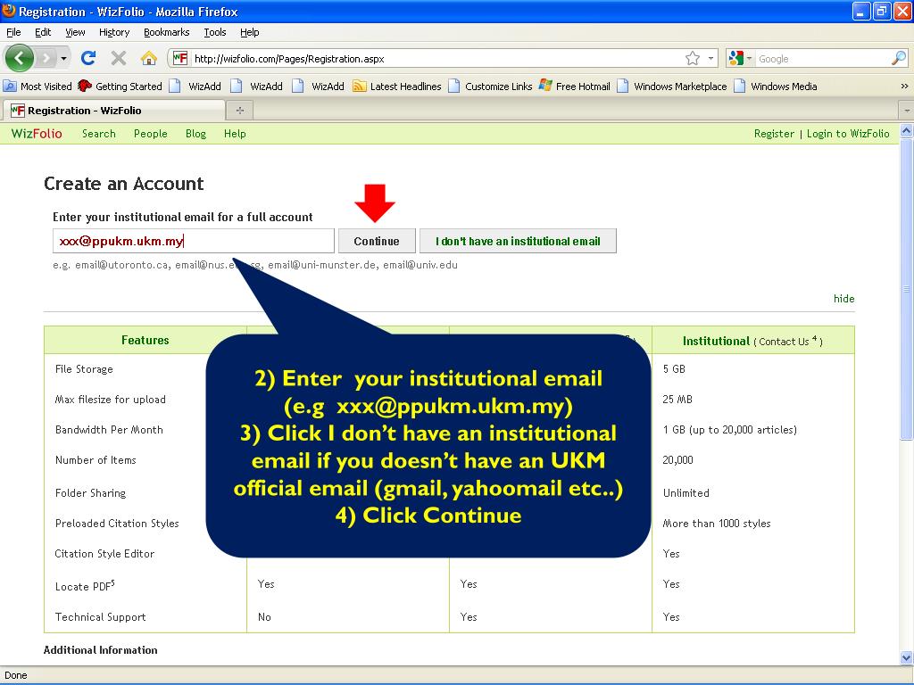The image size is (914, 685).
Task: Open the Windows Media bookmark
Action: click(x=776, y=87)
